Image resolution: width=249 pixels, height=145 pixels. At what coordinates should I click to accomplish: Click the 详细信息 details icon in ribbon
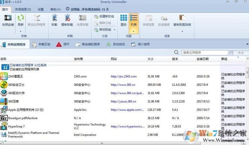click(x=148, y=18)
